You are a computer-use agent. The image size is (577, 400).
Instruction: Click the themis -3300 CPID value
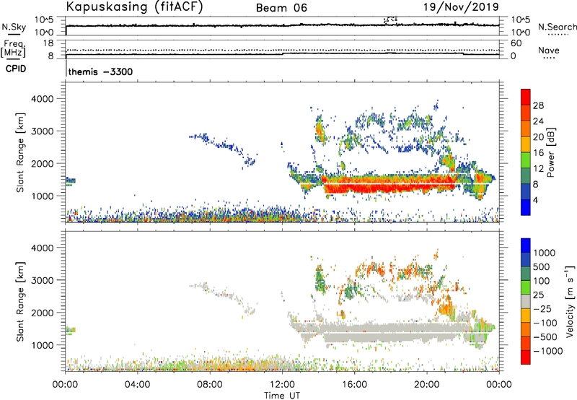[x=100, y=71]
